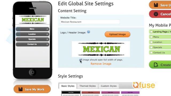The width and height of the screenshot is (171, 96).
Task: Select the black basic style swatch
Action: [71, 94]
